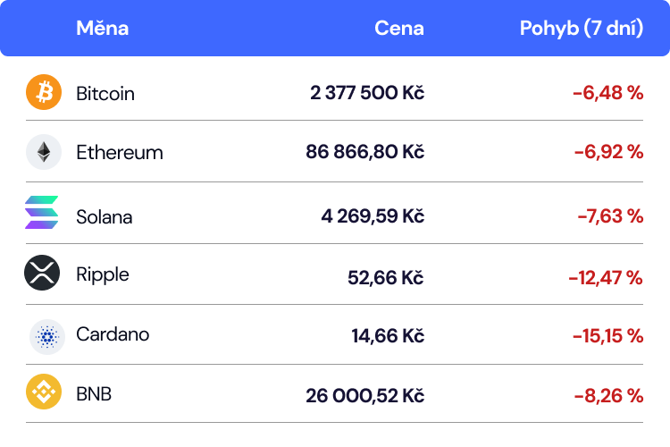
Task: Click the Solana gradient logo icon
Action: tap(42, 213)
